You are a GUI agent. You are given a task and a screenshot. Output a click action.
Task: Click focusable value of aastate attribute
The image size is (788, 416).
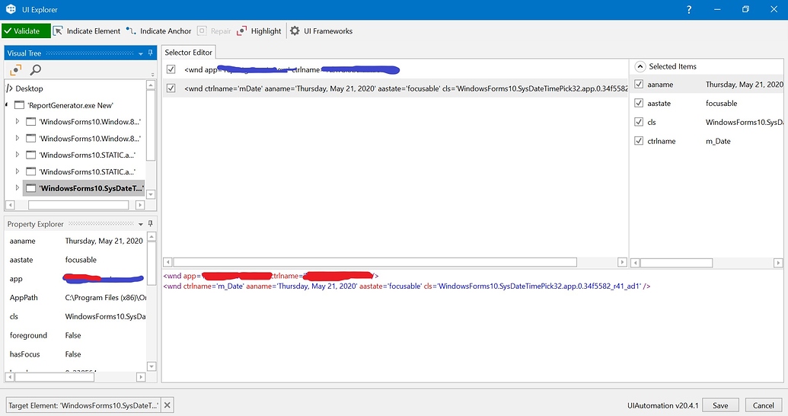721,103
